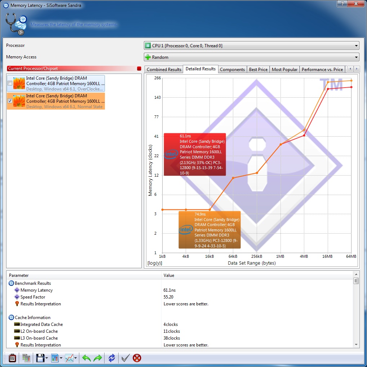
Task: Click the bar chart view icon
Action: (55, 358)
